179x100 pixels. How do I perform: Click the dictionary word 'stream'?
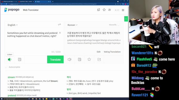11,77
